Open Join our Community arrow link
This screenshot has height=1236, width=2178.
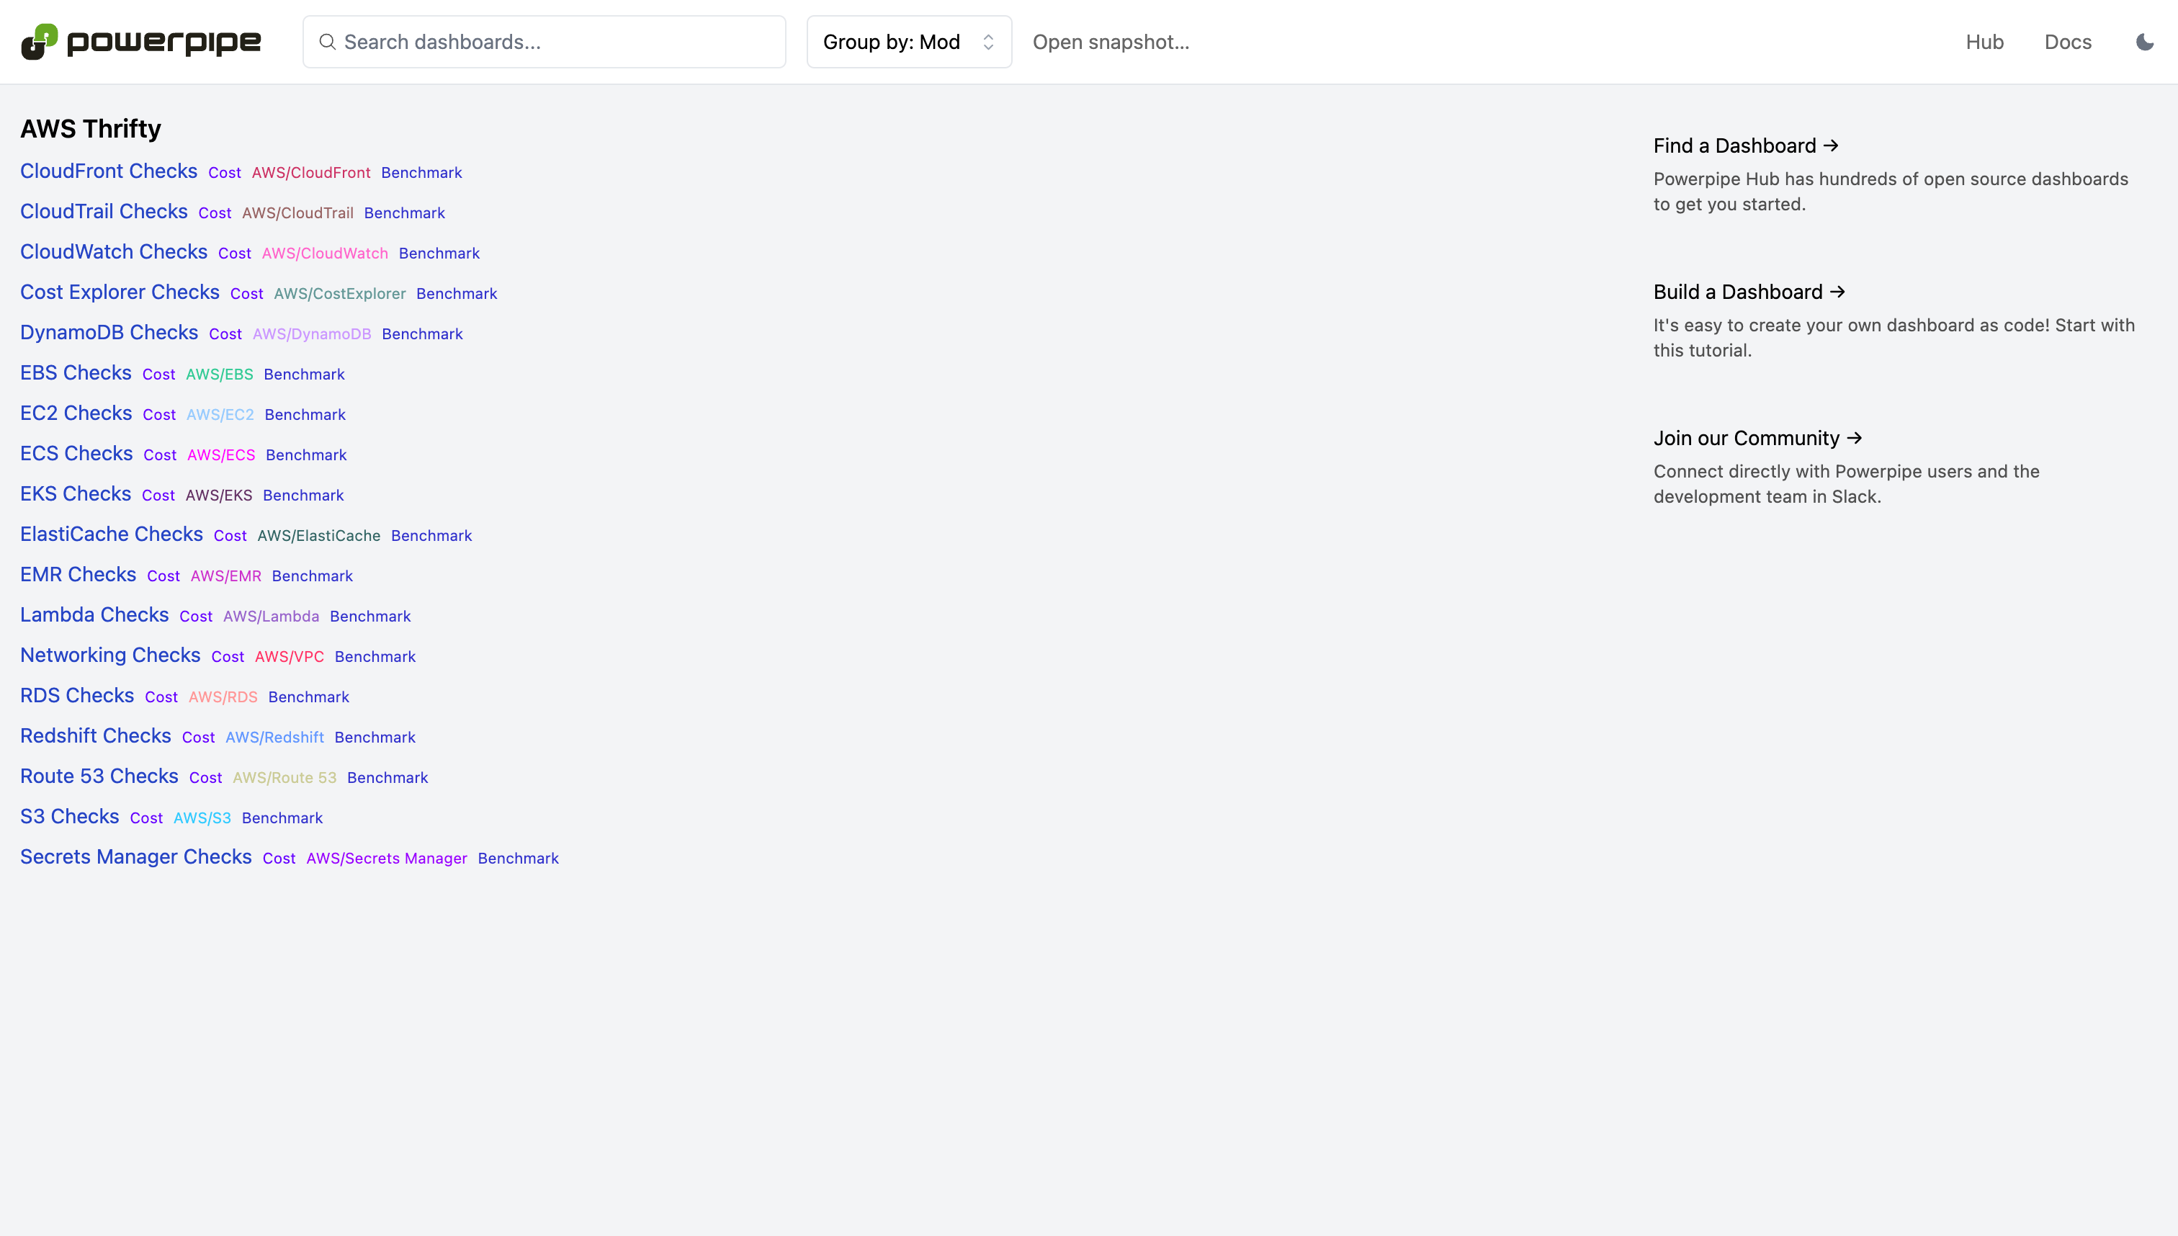click(x=1757, y=438)
